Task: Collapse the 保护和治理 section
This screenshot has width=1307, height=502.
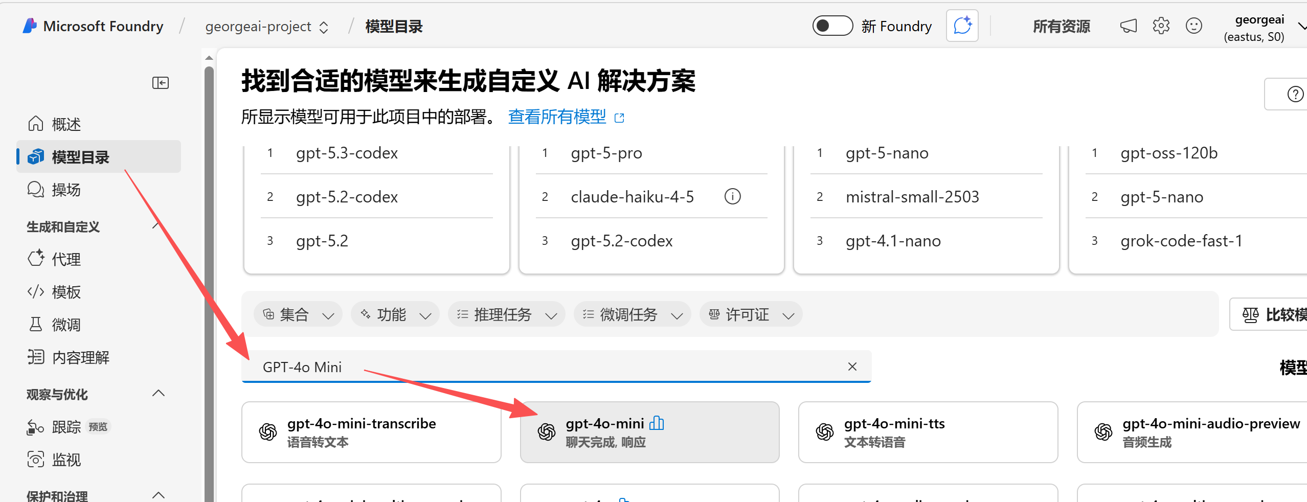Action: (159, 495)
